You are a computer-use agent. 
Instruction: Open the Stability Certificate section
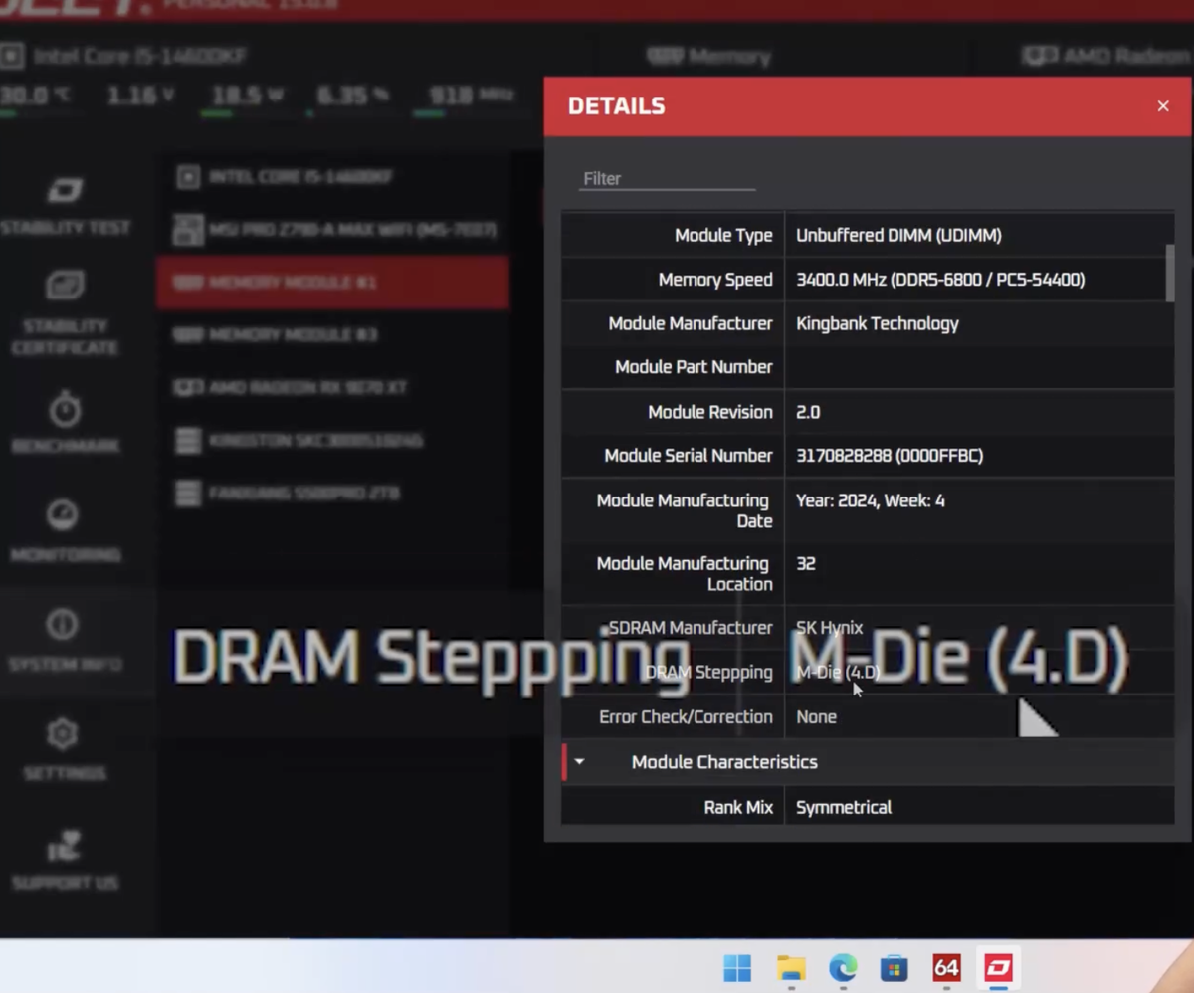pos(65,313)
